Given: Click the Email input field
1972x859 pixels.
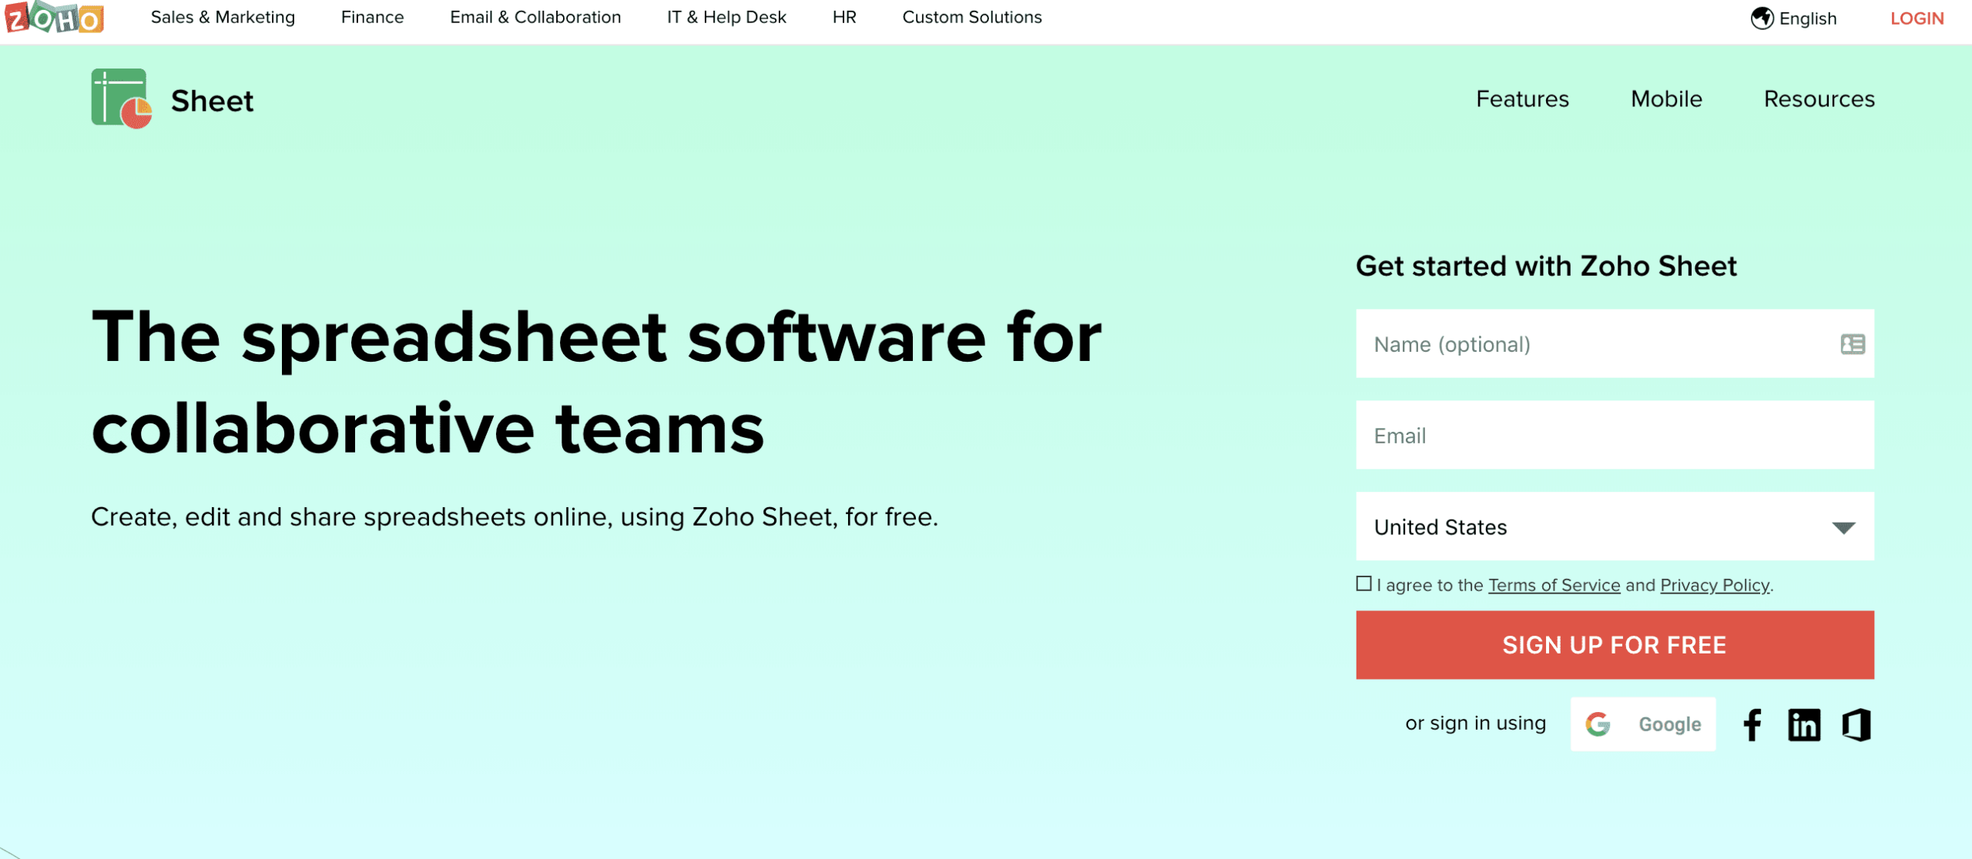Looking at the screenshot, I should 1615,435.
